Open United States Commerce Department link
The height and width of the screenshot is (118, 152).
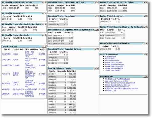tap(120, 83)
